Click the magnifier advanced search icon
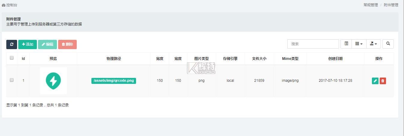Image resolution: width=404 pixels, height=136 pixels. pyautogui.click(x=388, y=44)
